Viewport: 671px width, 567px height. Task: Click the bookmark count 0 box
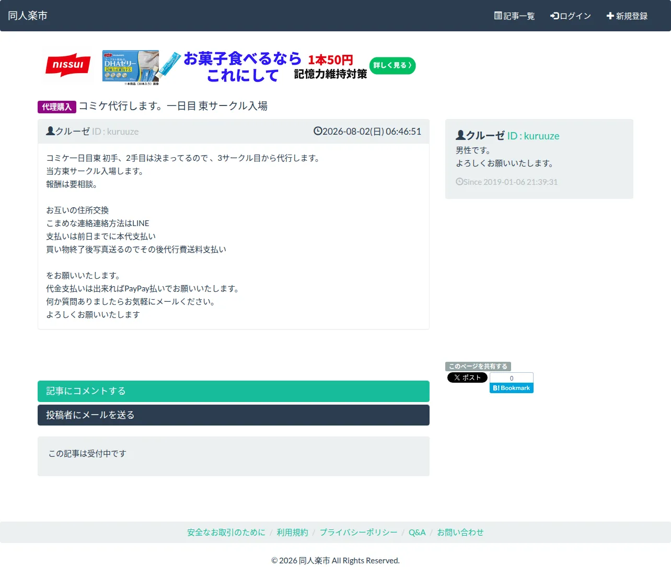[x=512, y=378]
